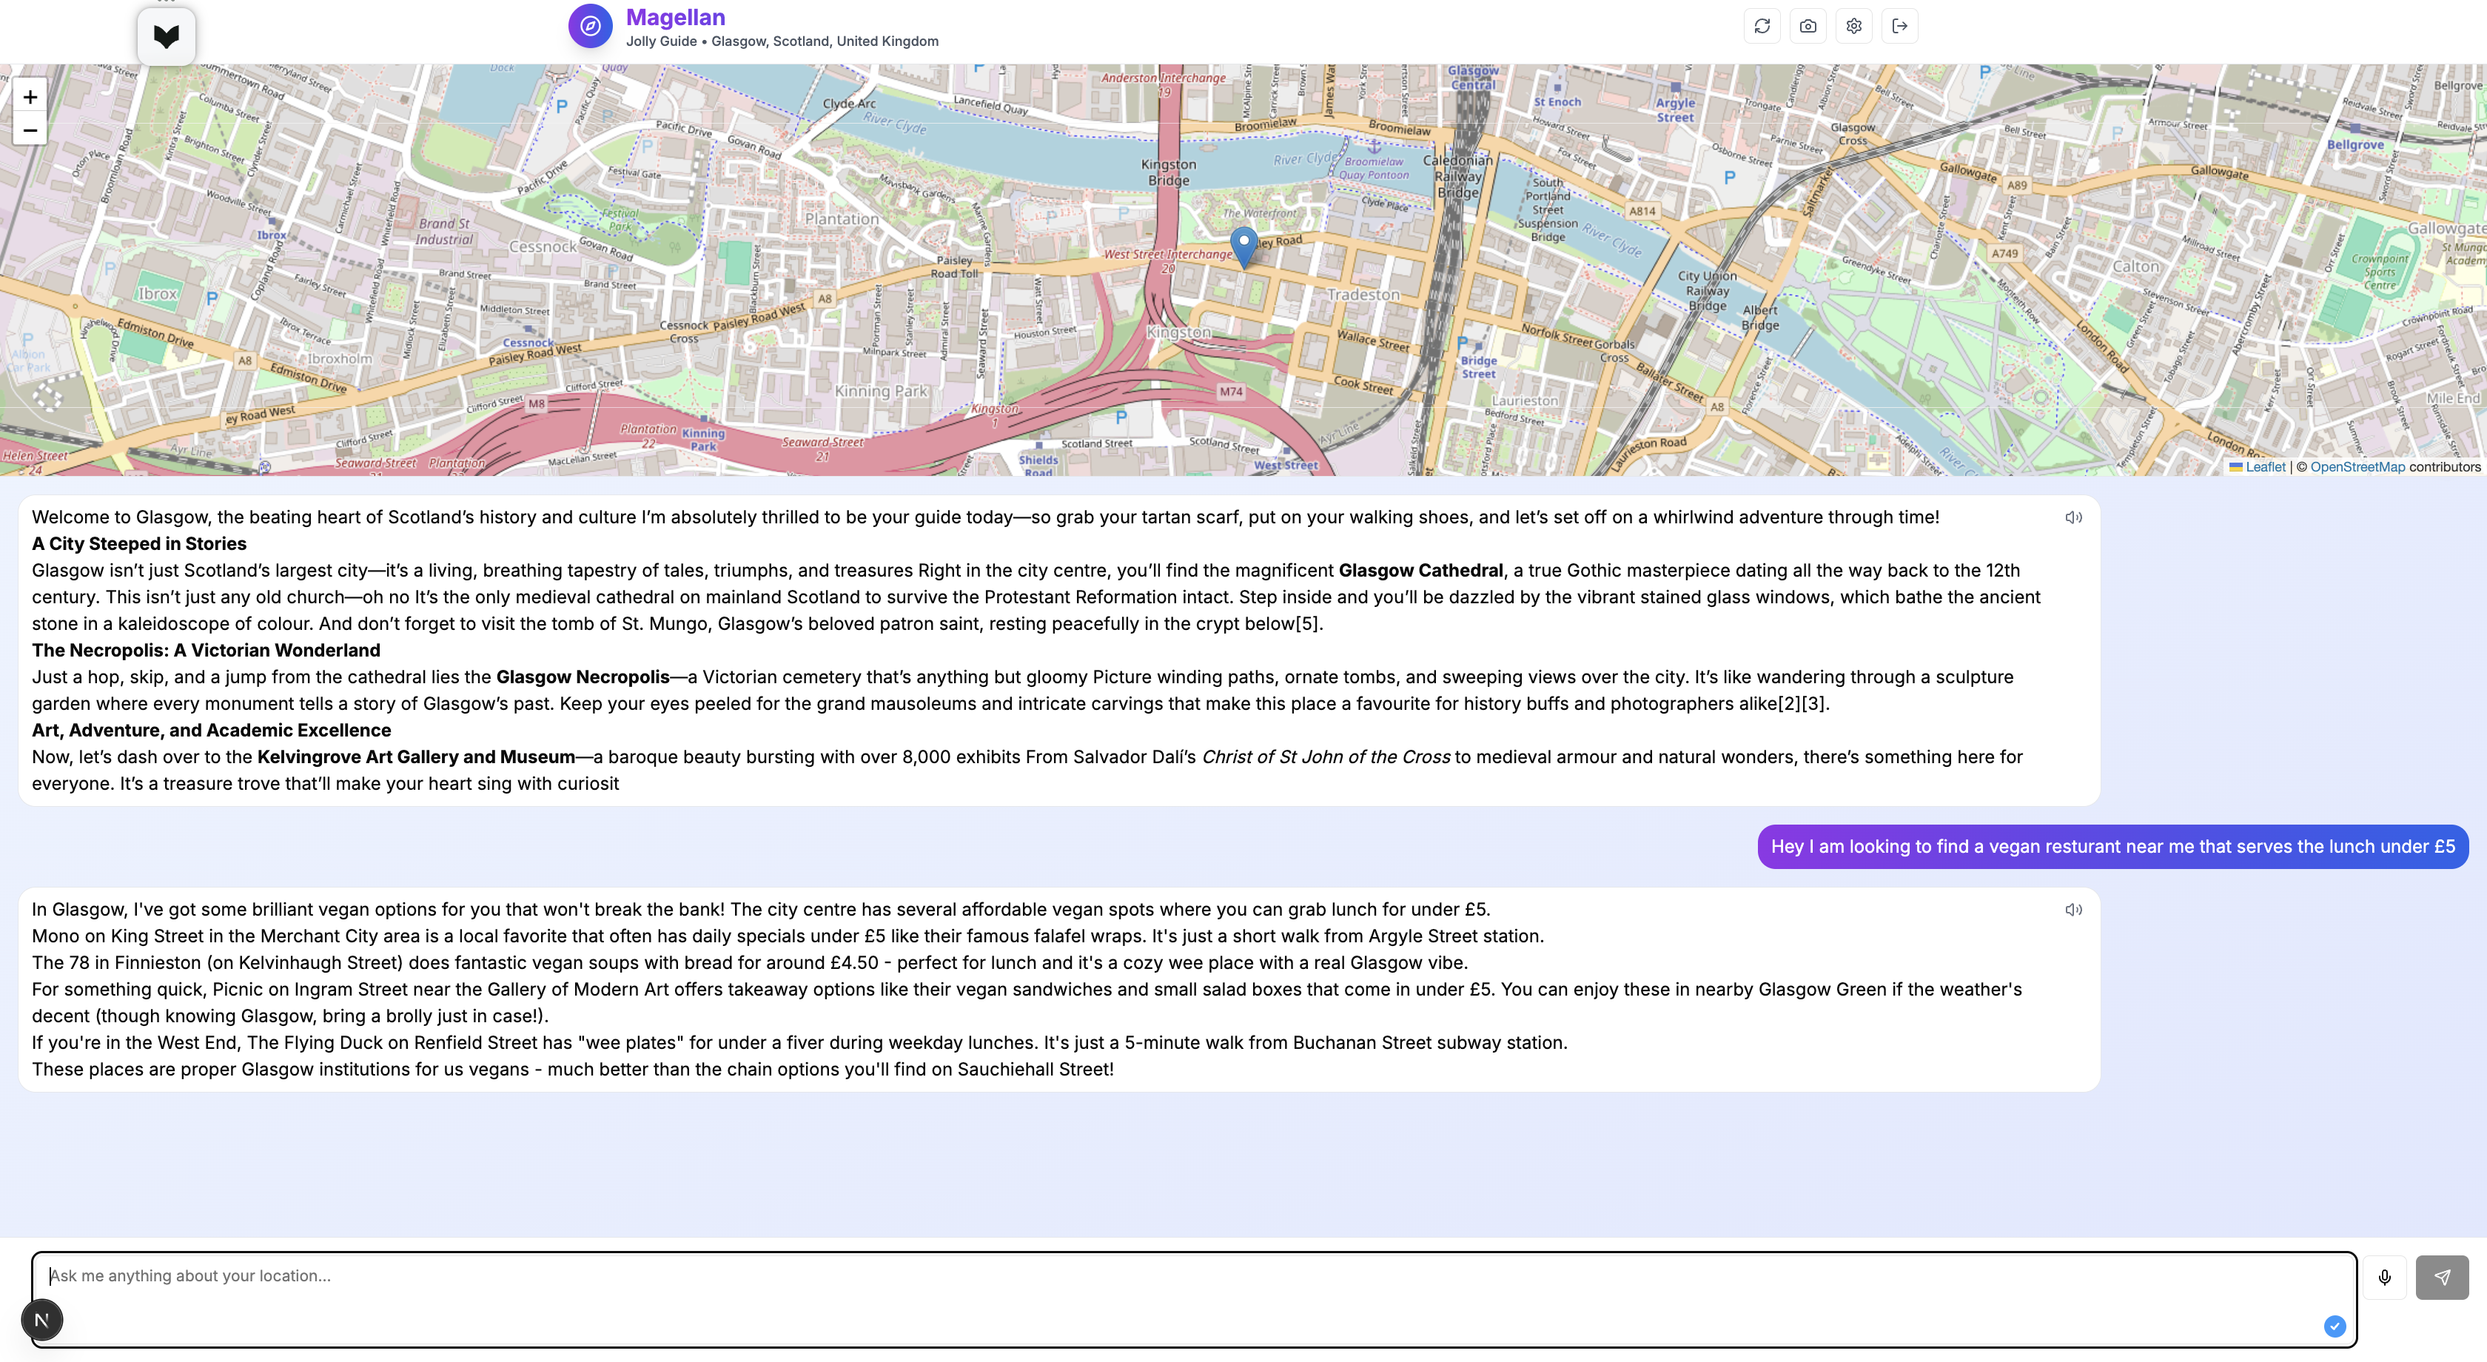Click the Magellan title text
Image resolution: width=2487 pixels, height=1362 pixels.
pyautogui.click(x=675, y=17)
